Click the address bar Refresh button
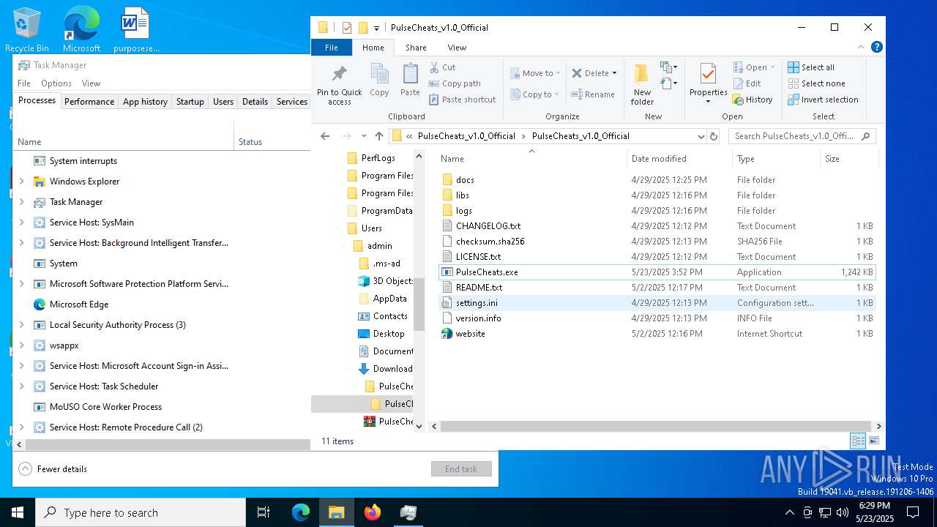Viewport: 937px width, 527px height. pos(714,136)
